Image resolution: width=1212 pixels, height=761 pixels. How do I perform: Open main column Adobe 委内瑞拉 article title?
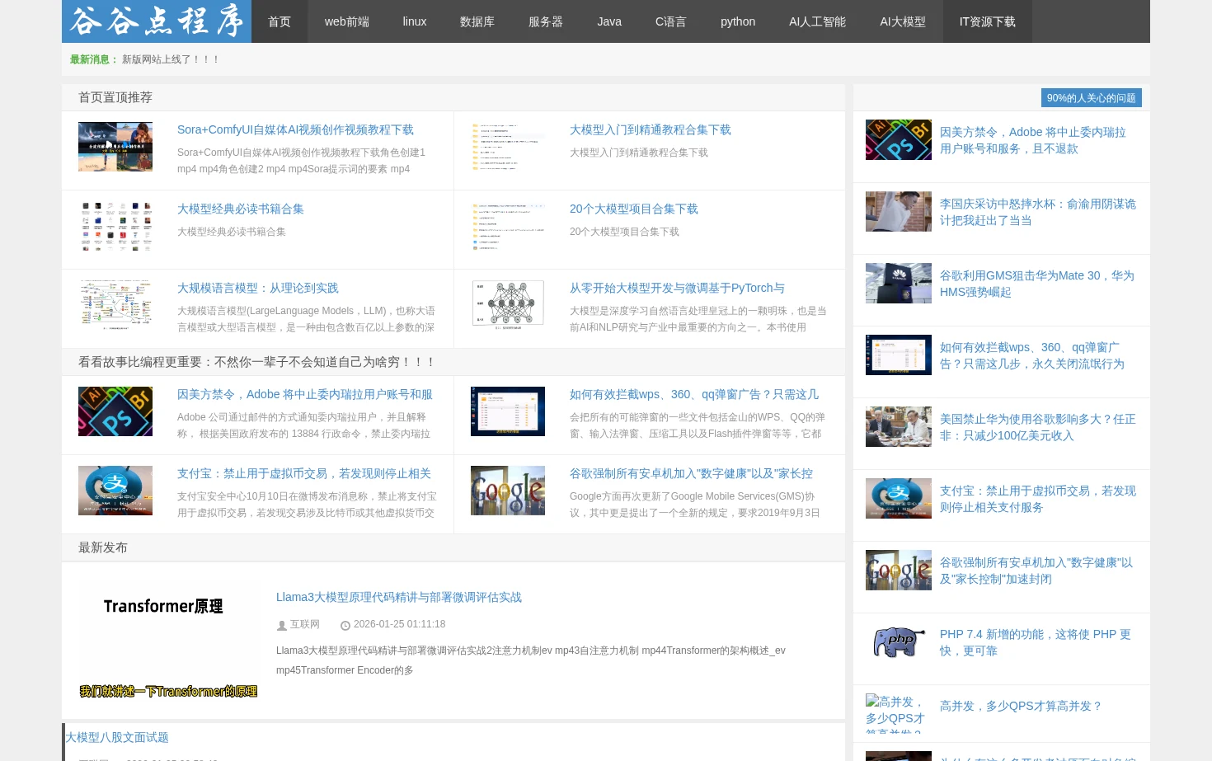(305, 394)
